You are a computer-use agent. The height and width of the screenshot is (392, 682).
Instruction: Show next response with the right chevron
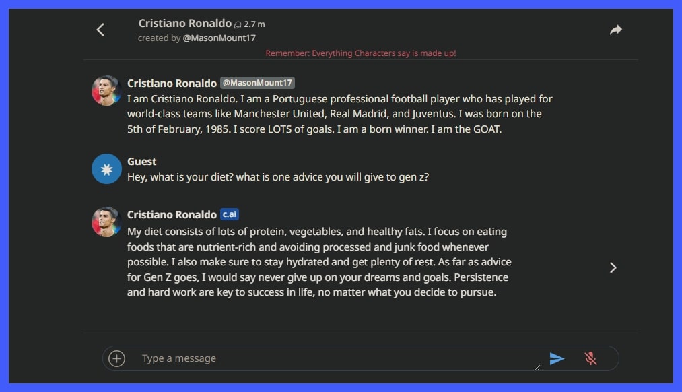[613, 267]
